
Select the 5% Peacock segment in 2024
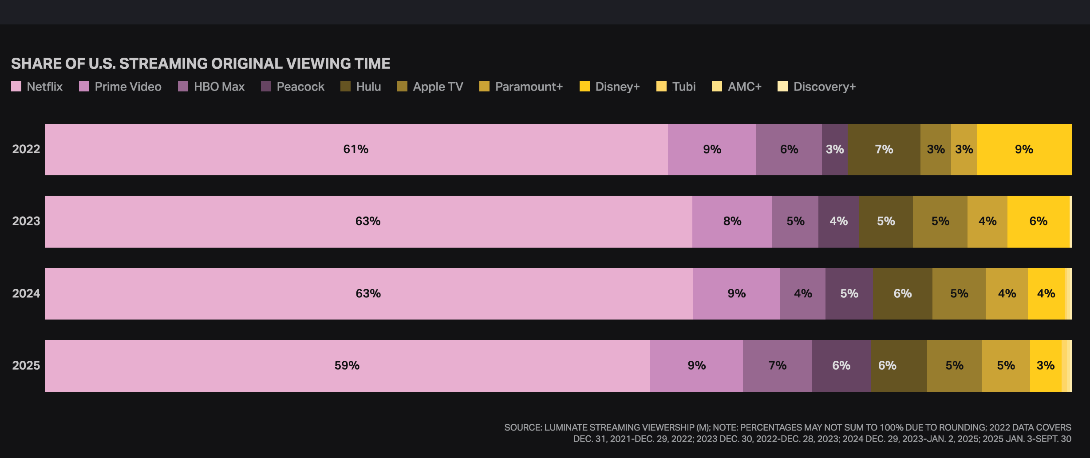point(849,294)
